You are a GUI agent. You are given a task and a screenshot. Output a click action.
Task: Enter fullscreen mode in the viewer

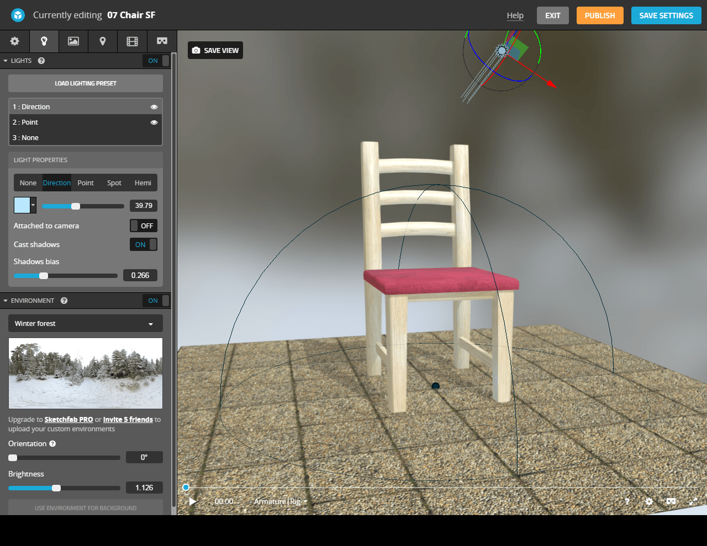[x=693, y=501]
